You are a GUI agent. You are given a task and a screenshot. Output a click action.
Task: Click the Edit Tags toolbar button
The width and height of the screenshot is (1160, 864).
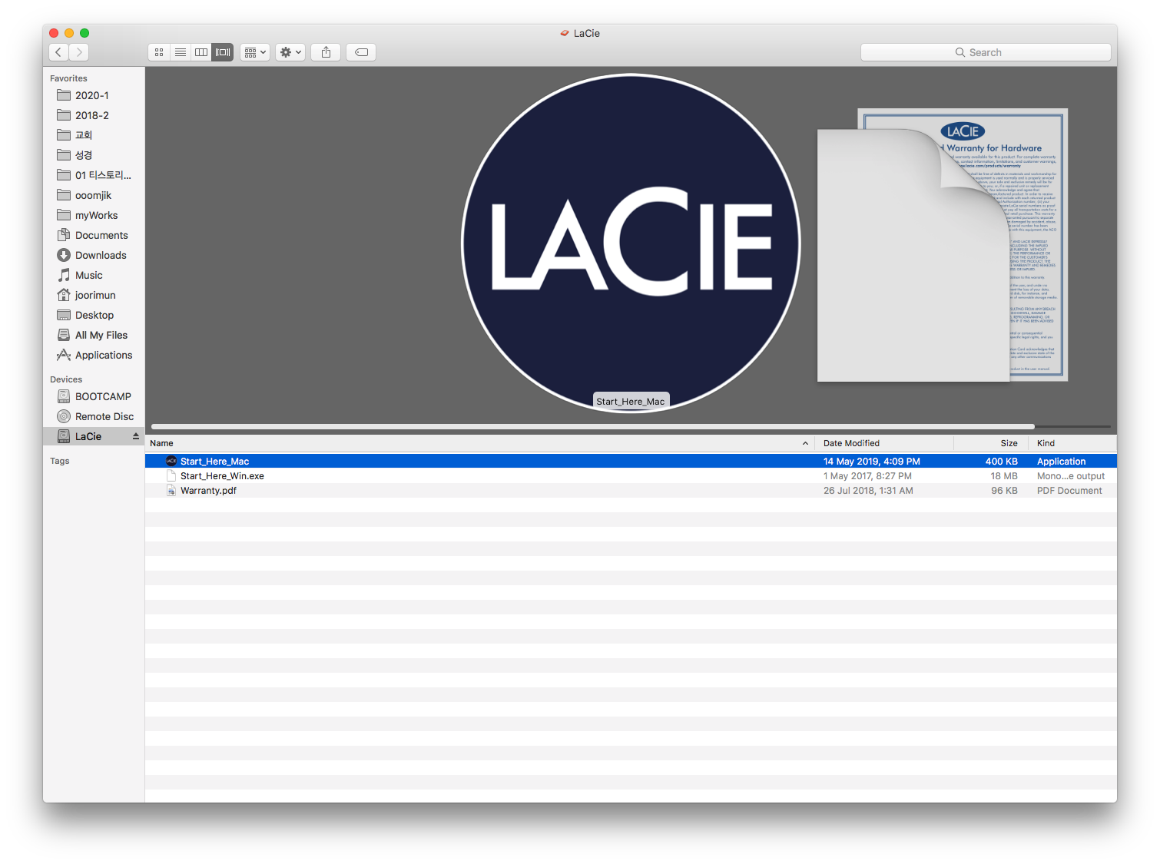[x=361, y=52]
